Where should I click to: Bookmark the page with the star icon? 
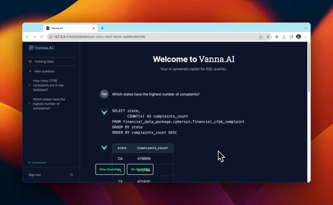pos(268,37)
